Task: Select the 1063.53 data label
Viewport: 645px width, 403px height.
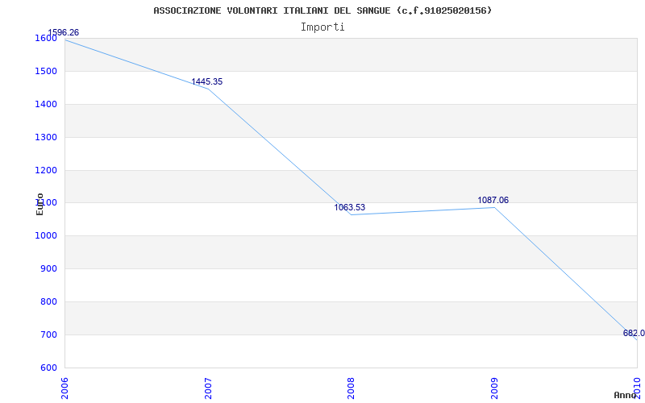Action: [350, 208]
